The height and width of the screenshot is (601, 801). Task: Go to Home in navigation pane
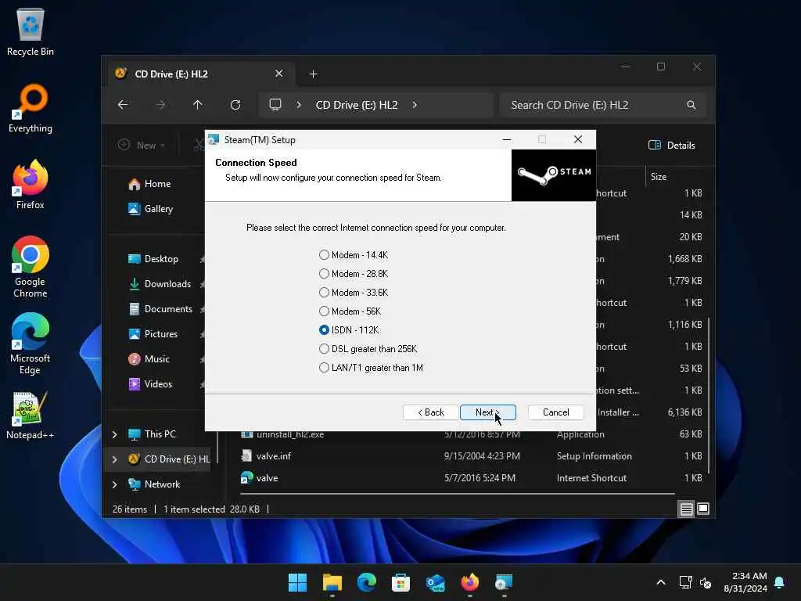click(x=156, y=183)
